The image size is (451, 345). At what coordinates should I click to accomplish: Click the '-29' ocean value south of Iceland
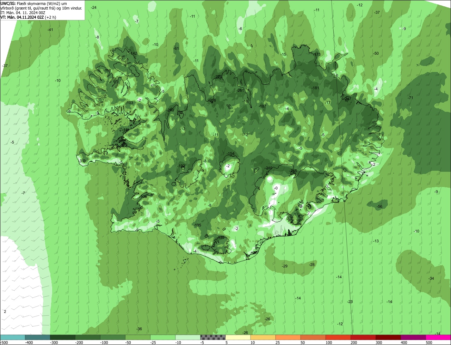285,266
